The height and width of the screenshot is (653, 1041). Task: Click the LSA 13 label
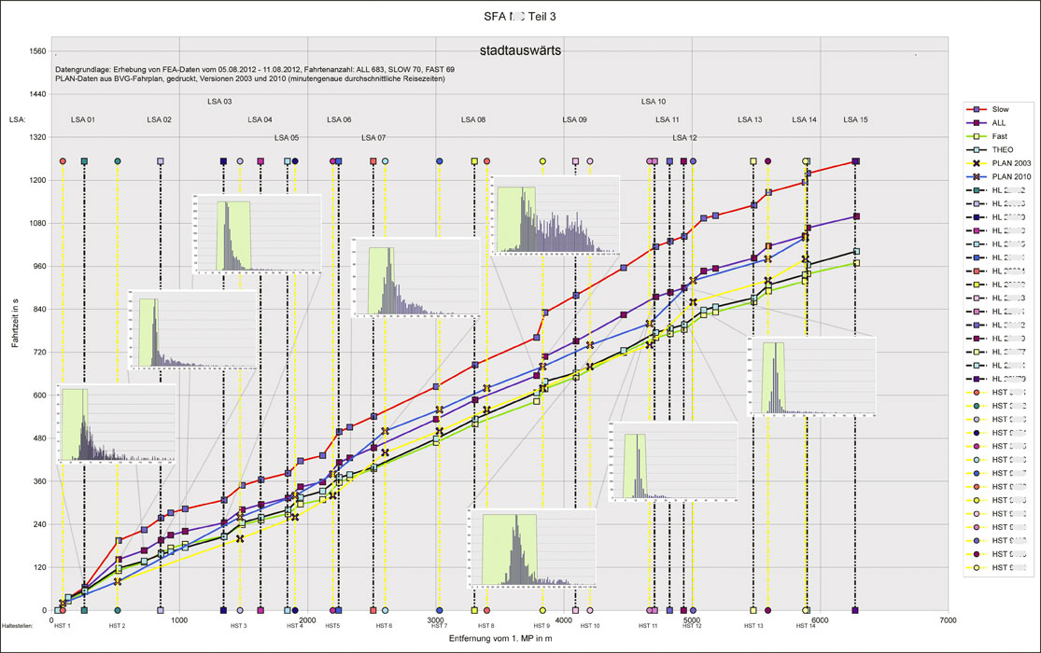point(751,119)
